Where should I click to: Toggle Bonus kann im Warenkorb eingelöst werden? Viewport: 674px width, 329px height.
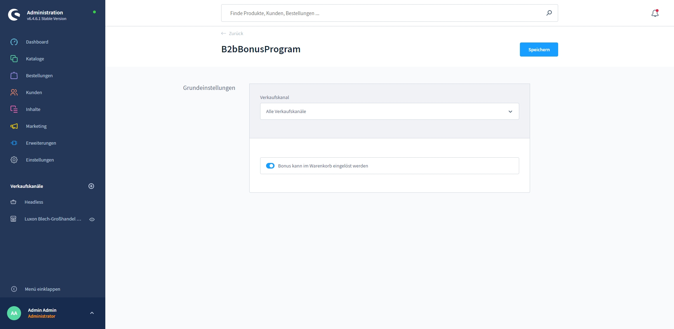(x=270, y=166)
